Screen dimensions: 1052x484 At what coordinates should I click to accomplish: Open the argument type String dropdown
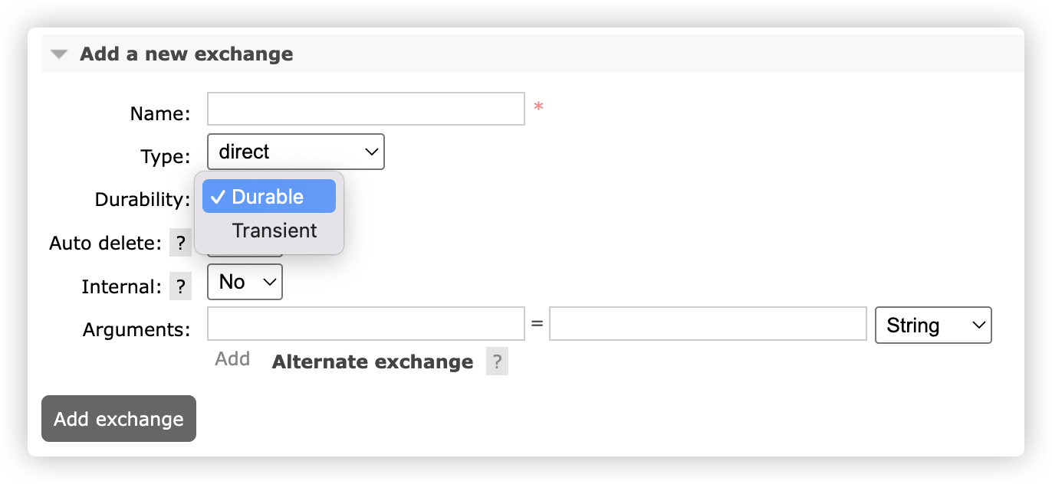click(x=933, y=325)
